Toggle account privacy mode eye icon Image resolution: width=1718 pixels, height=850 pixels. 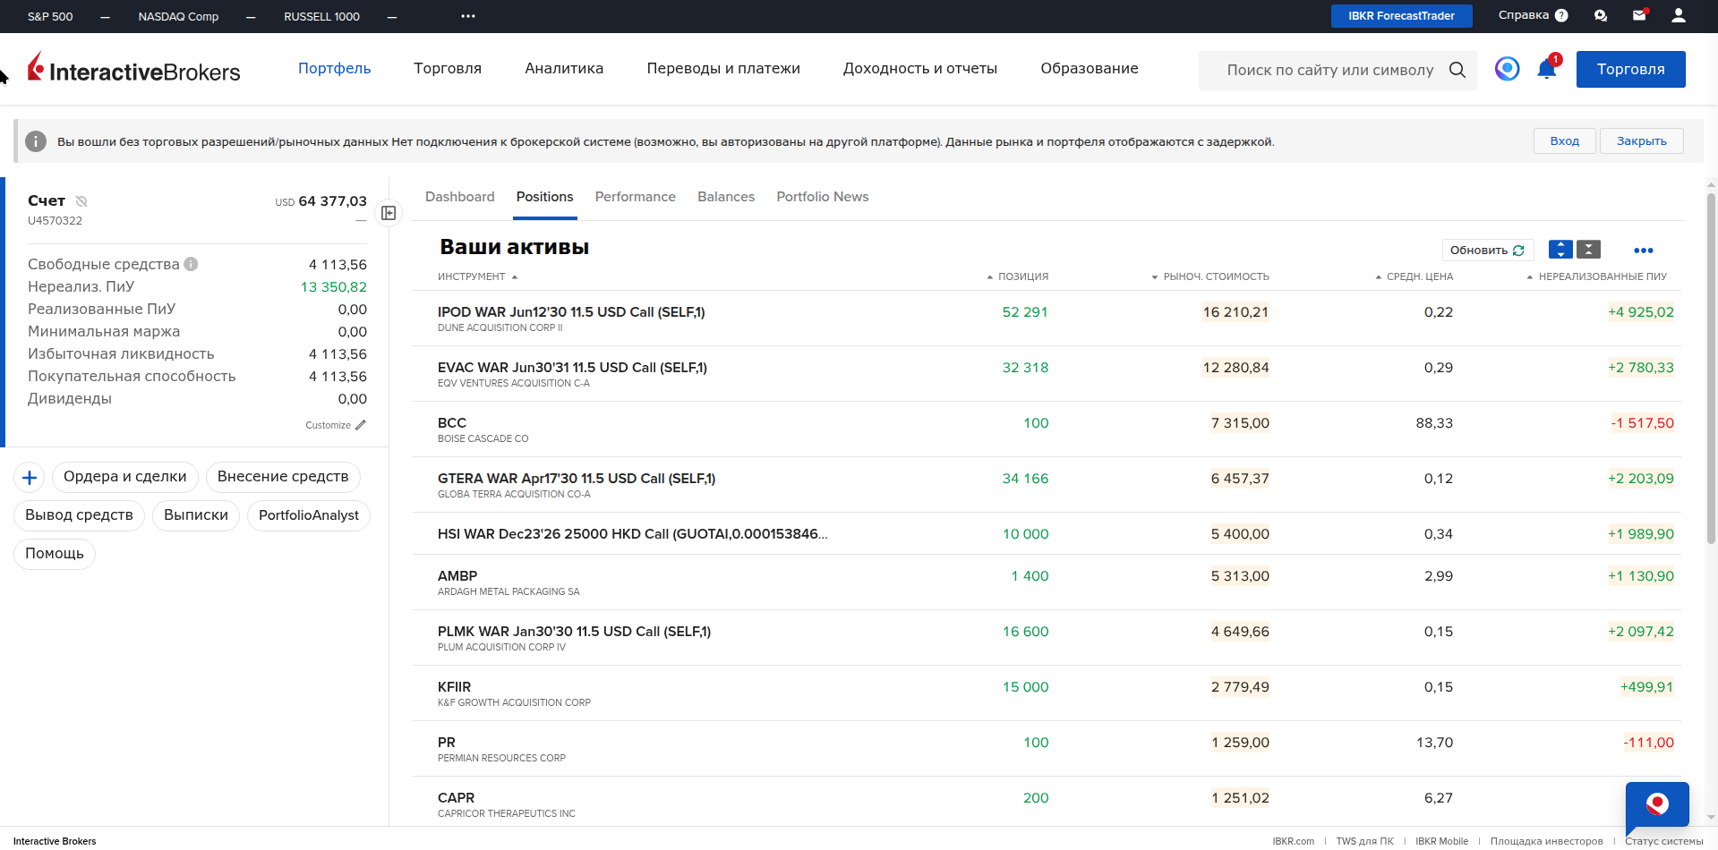[x=81, y=201]
